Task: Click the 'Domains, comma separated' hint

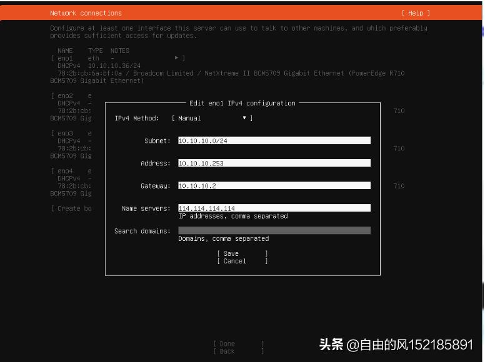Action: (224, 239)
